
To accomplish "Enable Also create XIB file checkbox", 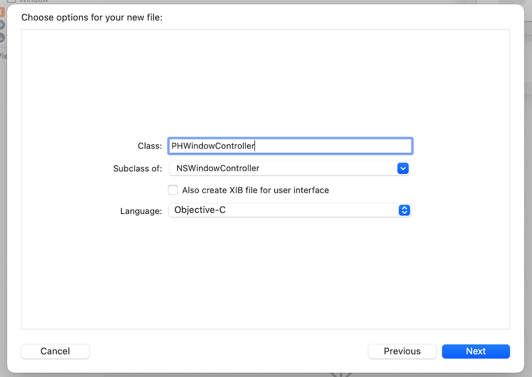I will point(173,190).
